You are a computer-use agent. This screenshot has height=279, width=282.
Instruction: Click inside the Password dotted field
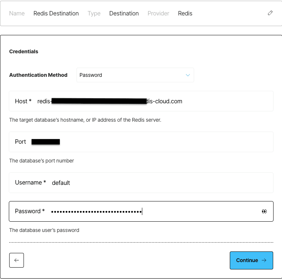141,211
